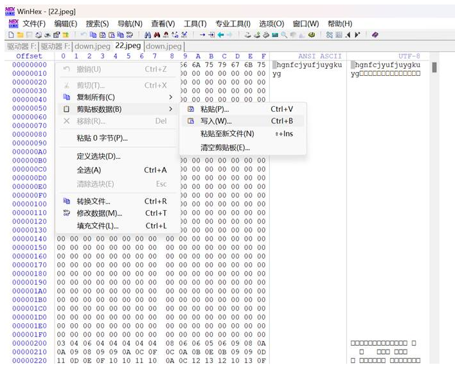Click the Go to sector boxed-arrow icon
This screenshot has height=374, width=455.
coord(211,35)
